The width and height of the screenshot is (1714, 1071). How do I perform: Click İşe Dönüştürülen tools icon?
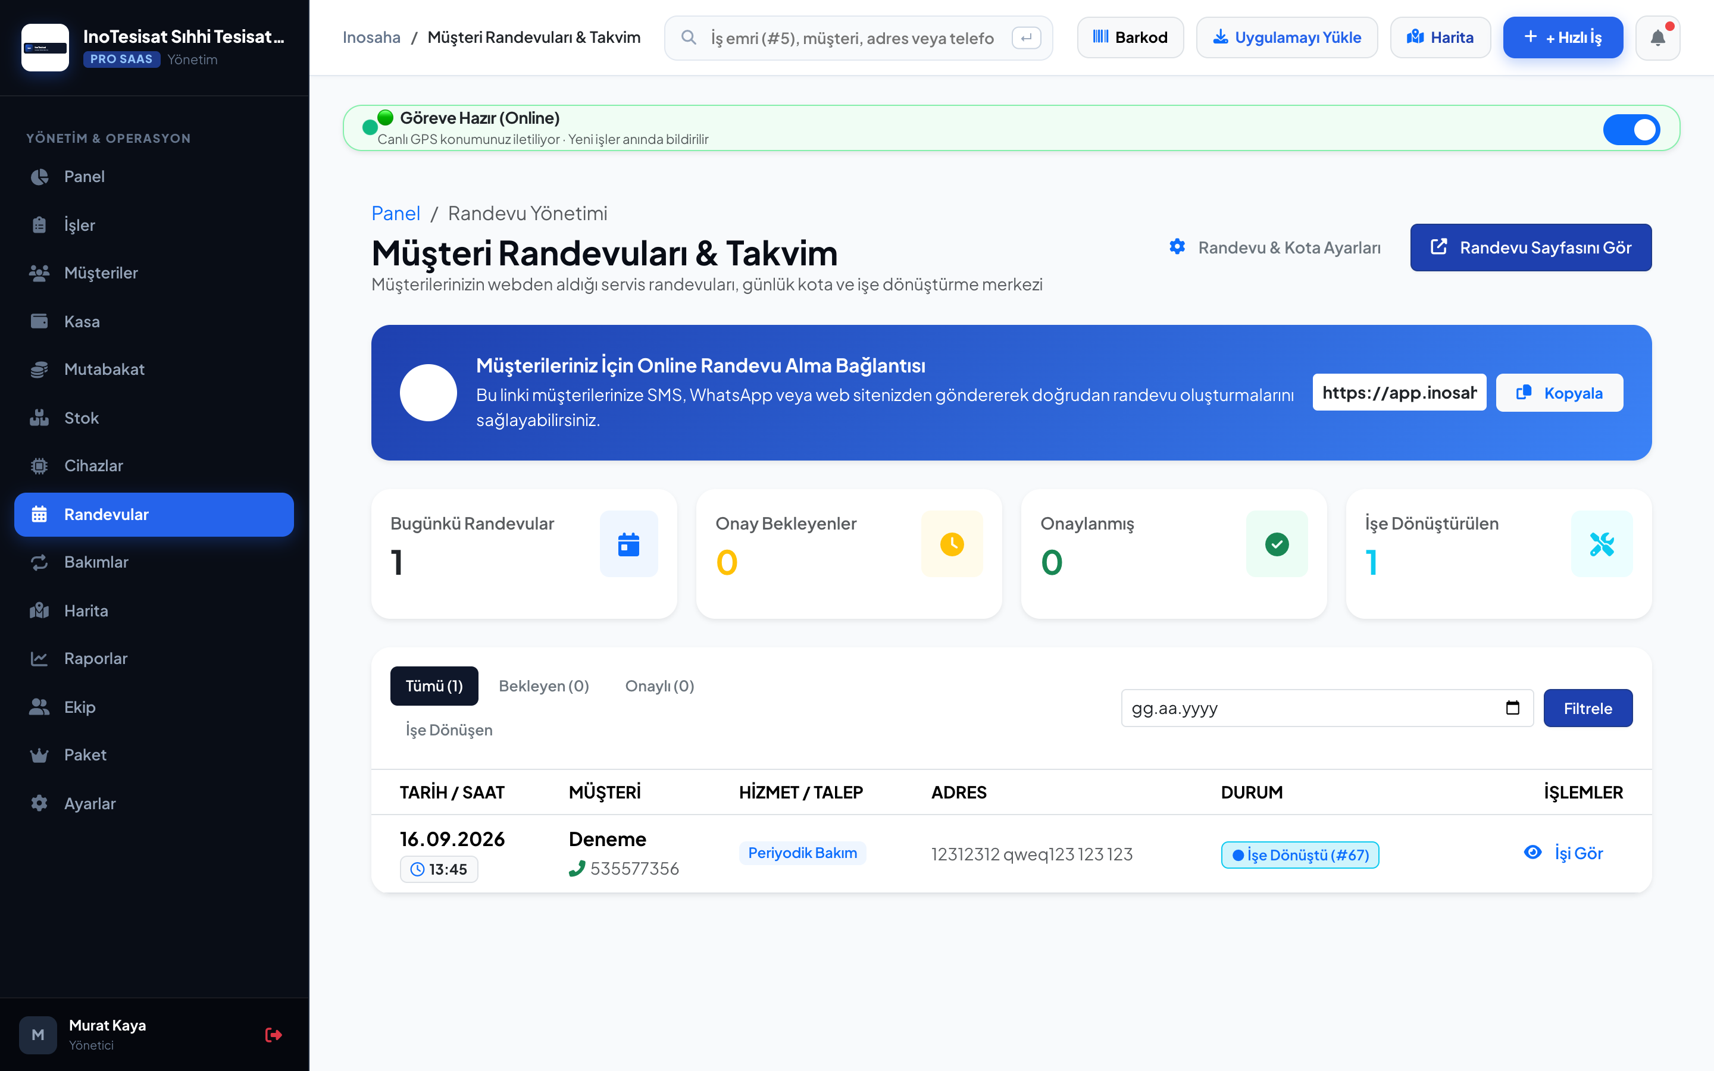(x=1602, y=544)
